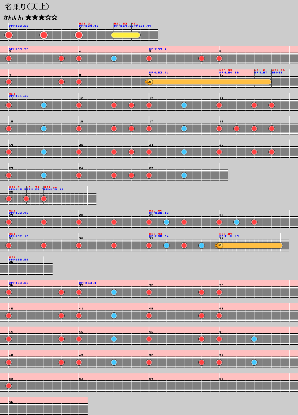
Task: Click the BPM144.36 label at measure 11
Action: 19,96
